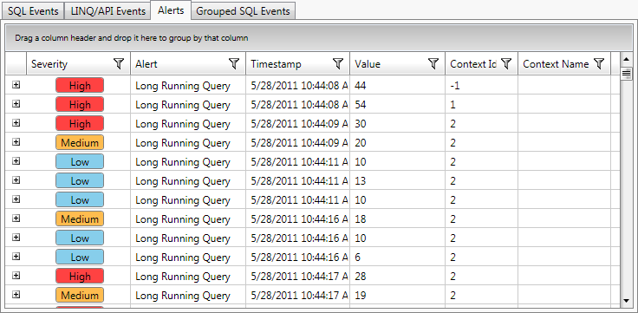Select the Context Id cell showing -1

click(x=481, y=86)
